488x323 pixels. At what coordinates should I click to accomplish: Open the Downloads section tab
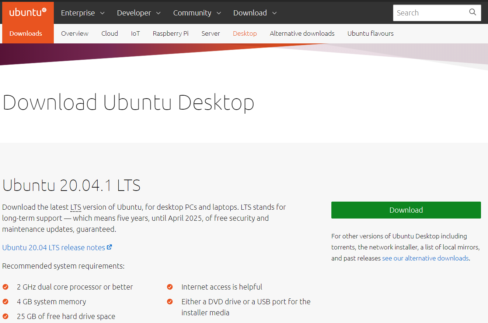click(x=26, y=33)
